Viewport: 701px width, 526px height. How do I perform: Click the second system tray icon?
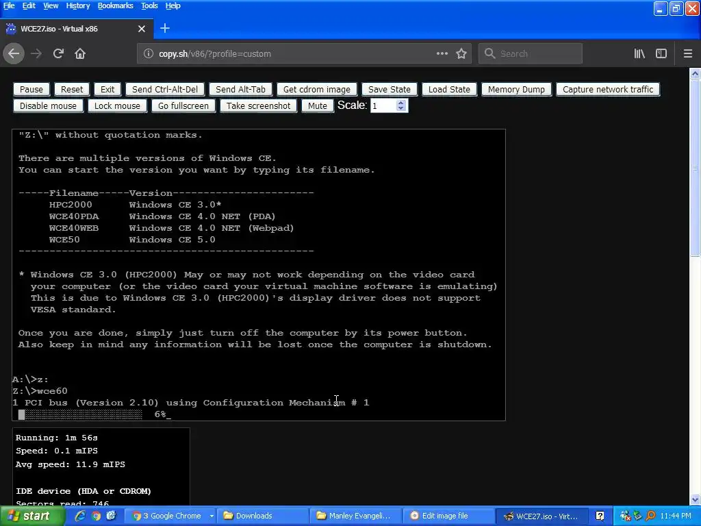639,516
